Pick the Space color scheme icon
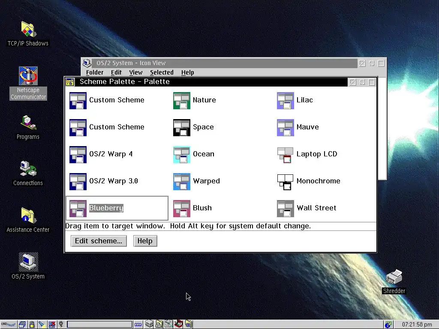Screen dimensions: 439x329 182,128
